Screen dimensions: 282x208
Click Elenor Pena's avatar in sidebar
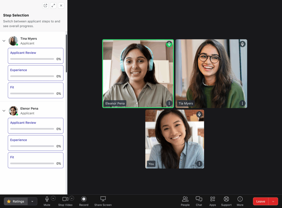pos(13,110)
